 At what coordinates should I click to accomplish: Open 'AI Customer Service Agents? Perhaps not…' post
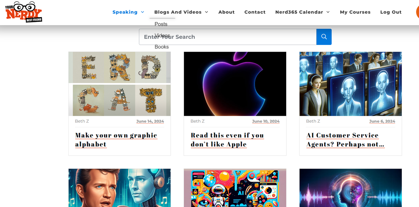pyautogui.click(x=345, y=140)
